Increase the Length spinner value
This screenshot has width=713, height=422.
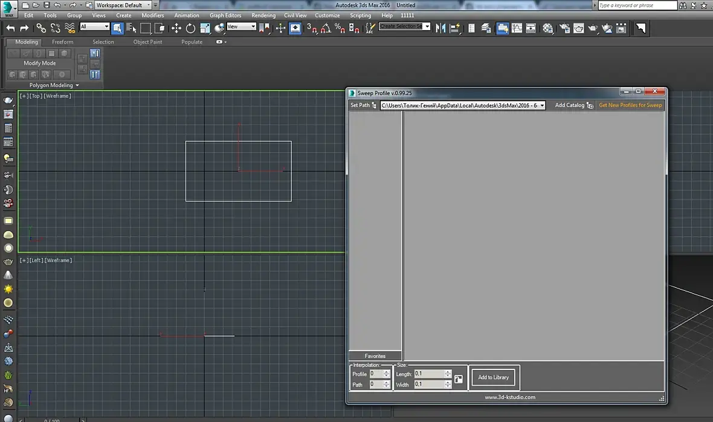(448, 372)
